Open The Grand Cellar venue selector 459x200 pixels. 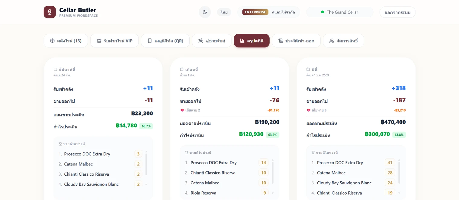pyautogui.click(x=340, y=12)
